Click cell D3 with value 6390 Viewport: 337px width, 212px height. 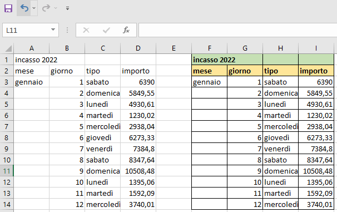coord(138,82)
